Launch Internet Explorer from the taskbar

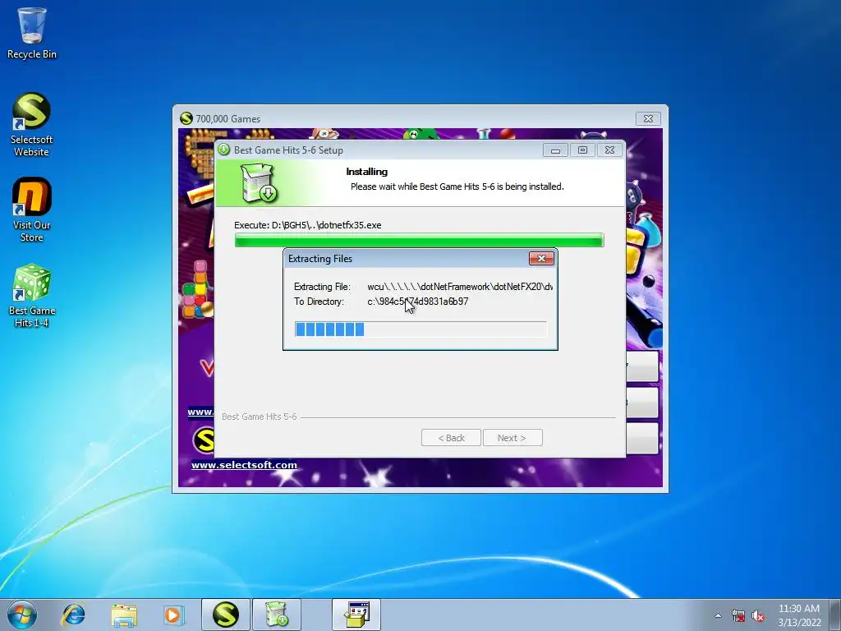coord(73,615)
